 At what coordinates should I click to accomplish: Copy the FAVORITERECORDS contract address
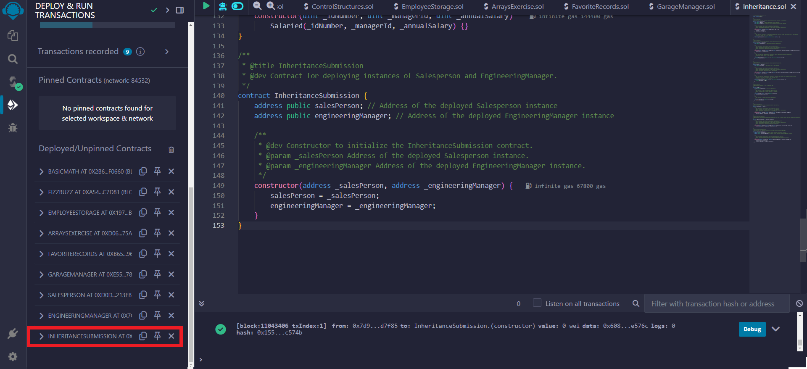coord(143,253)
